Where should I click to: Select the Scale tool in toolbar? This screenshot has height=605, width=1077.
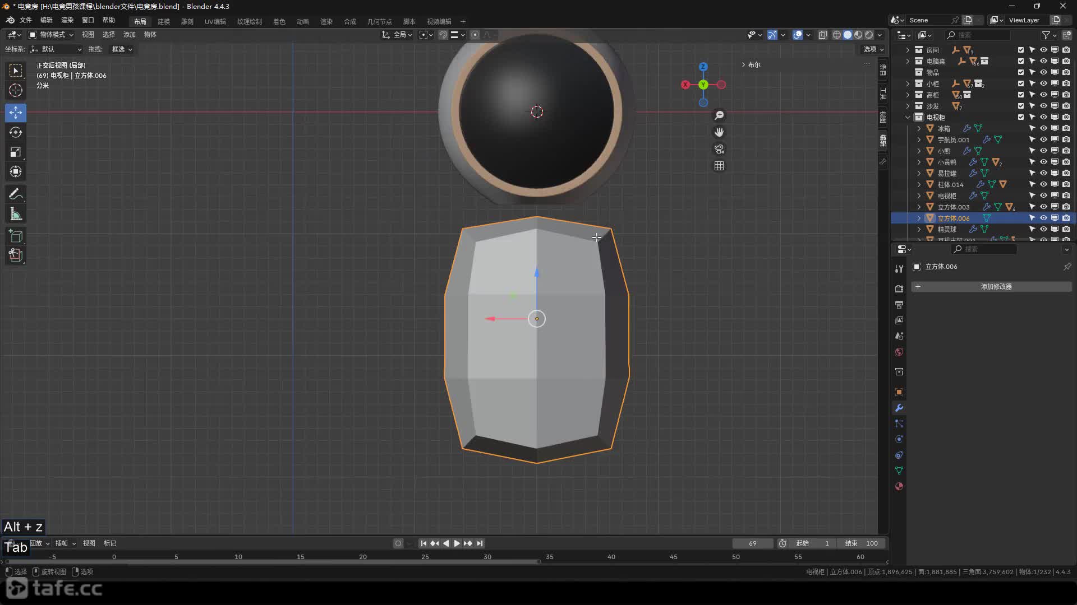tap(16, 152)
